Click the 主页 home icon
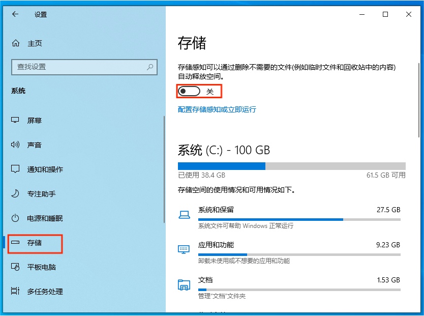 click(x=16, y=43)
